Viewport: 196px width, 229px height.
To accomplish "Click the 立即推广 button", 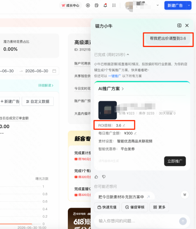I will click(x=175, y=161).
